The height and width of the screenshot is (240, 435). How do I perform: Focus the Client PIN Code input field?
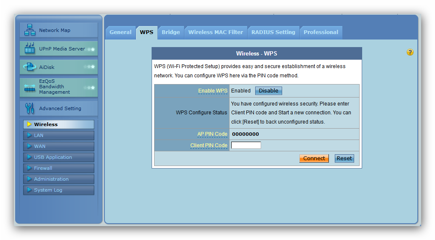(246, 145)
